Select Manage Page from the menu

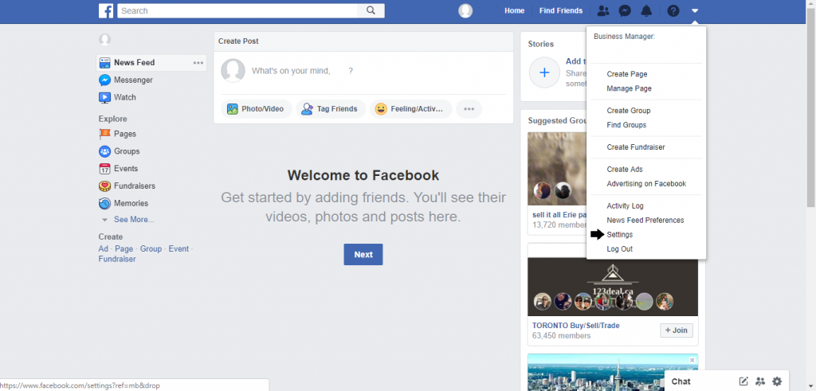click(x=629, y=88)
